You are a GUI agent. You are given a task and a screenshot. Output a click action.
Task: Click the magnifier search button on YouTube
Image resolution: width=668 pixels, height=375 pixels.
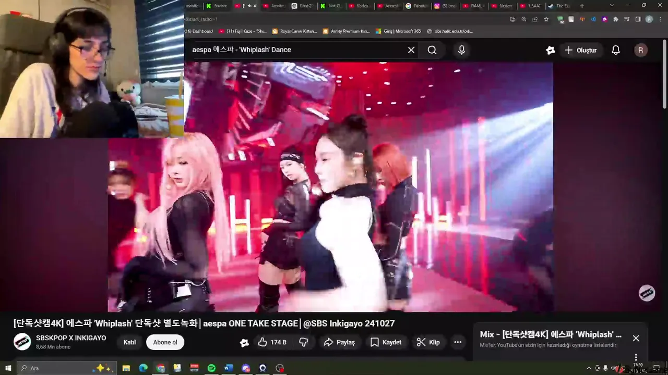[x=432, y=50]
